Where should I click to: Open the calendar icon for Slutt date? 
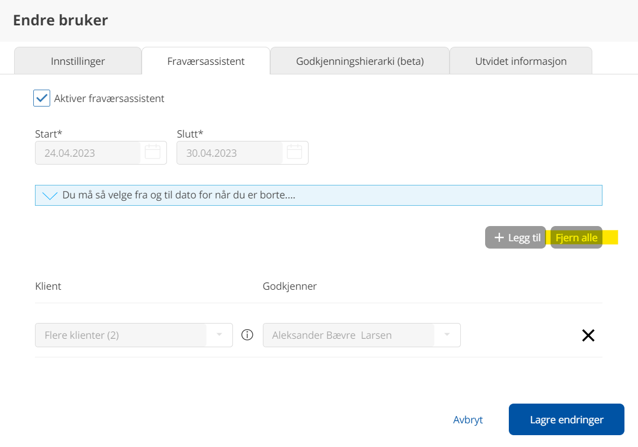[x=294, y=152]
